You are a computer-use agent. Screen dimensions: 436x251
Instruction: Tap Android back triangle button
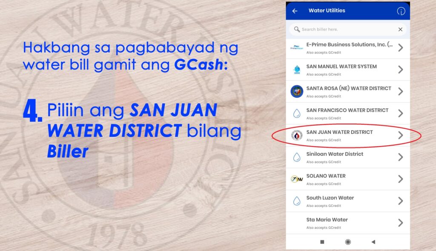pyautogui.click(x=373, y=242)
